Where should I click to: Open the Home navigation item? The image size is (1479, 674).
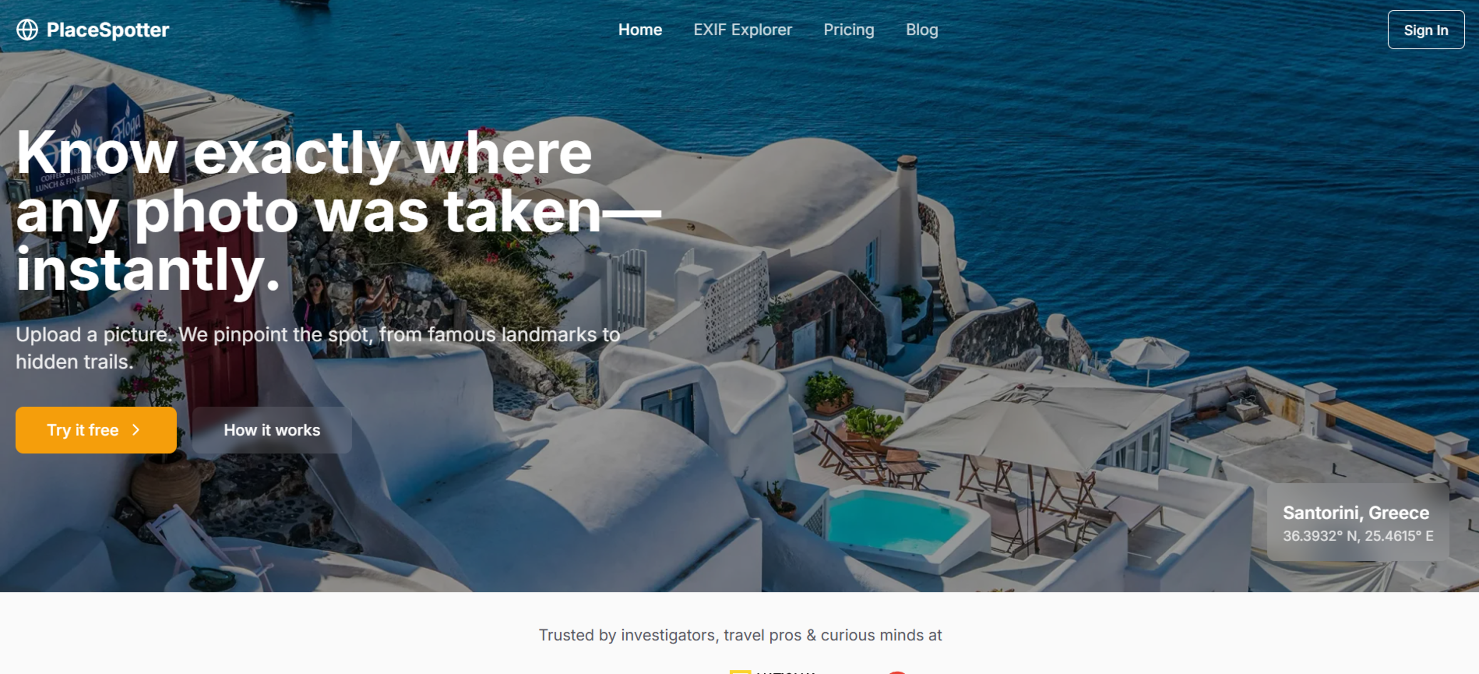(640, 29)
